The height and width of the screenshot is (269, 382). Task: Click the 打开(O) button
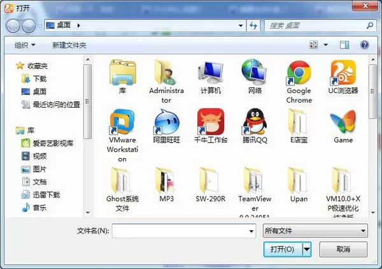(x=283, y=249)
